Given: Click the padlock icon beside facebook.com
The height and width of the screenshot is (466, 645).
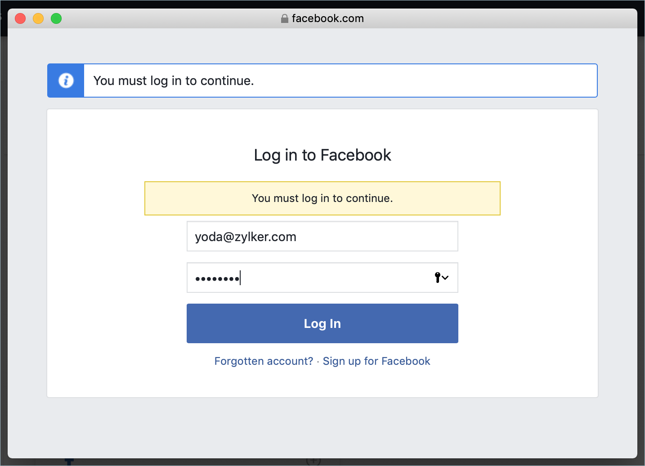Looking at the screenshot, I should coord(284,18).
